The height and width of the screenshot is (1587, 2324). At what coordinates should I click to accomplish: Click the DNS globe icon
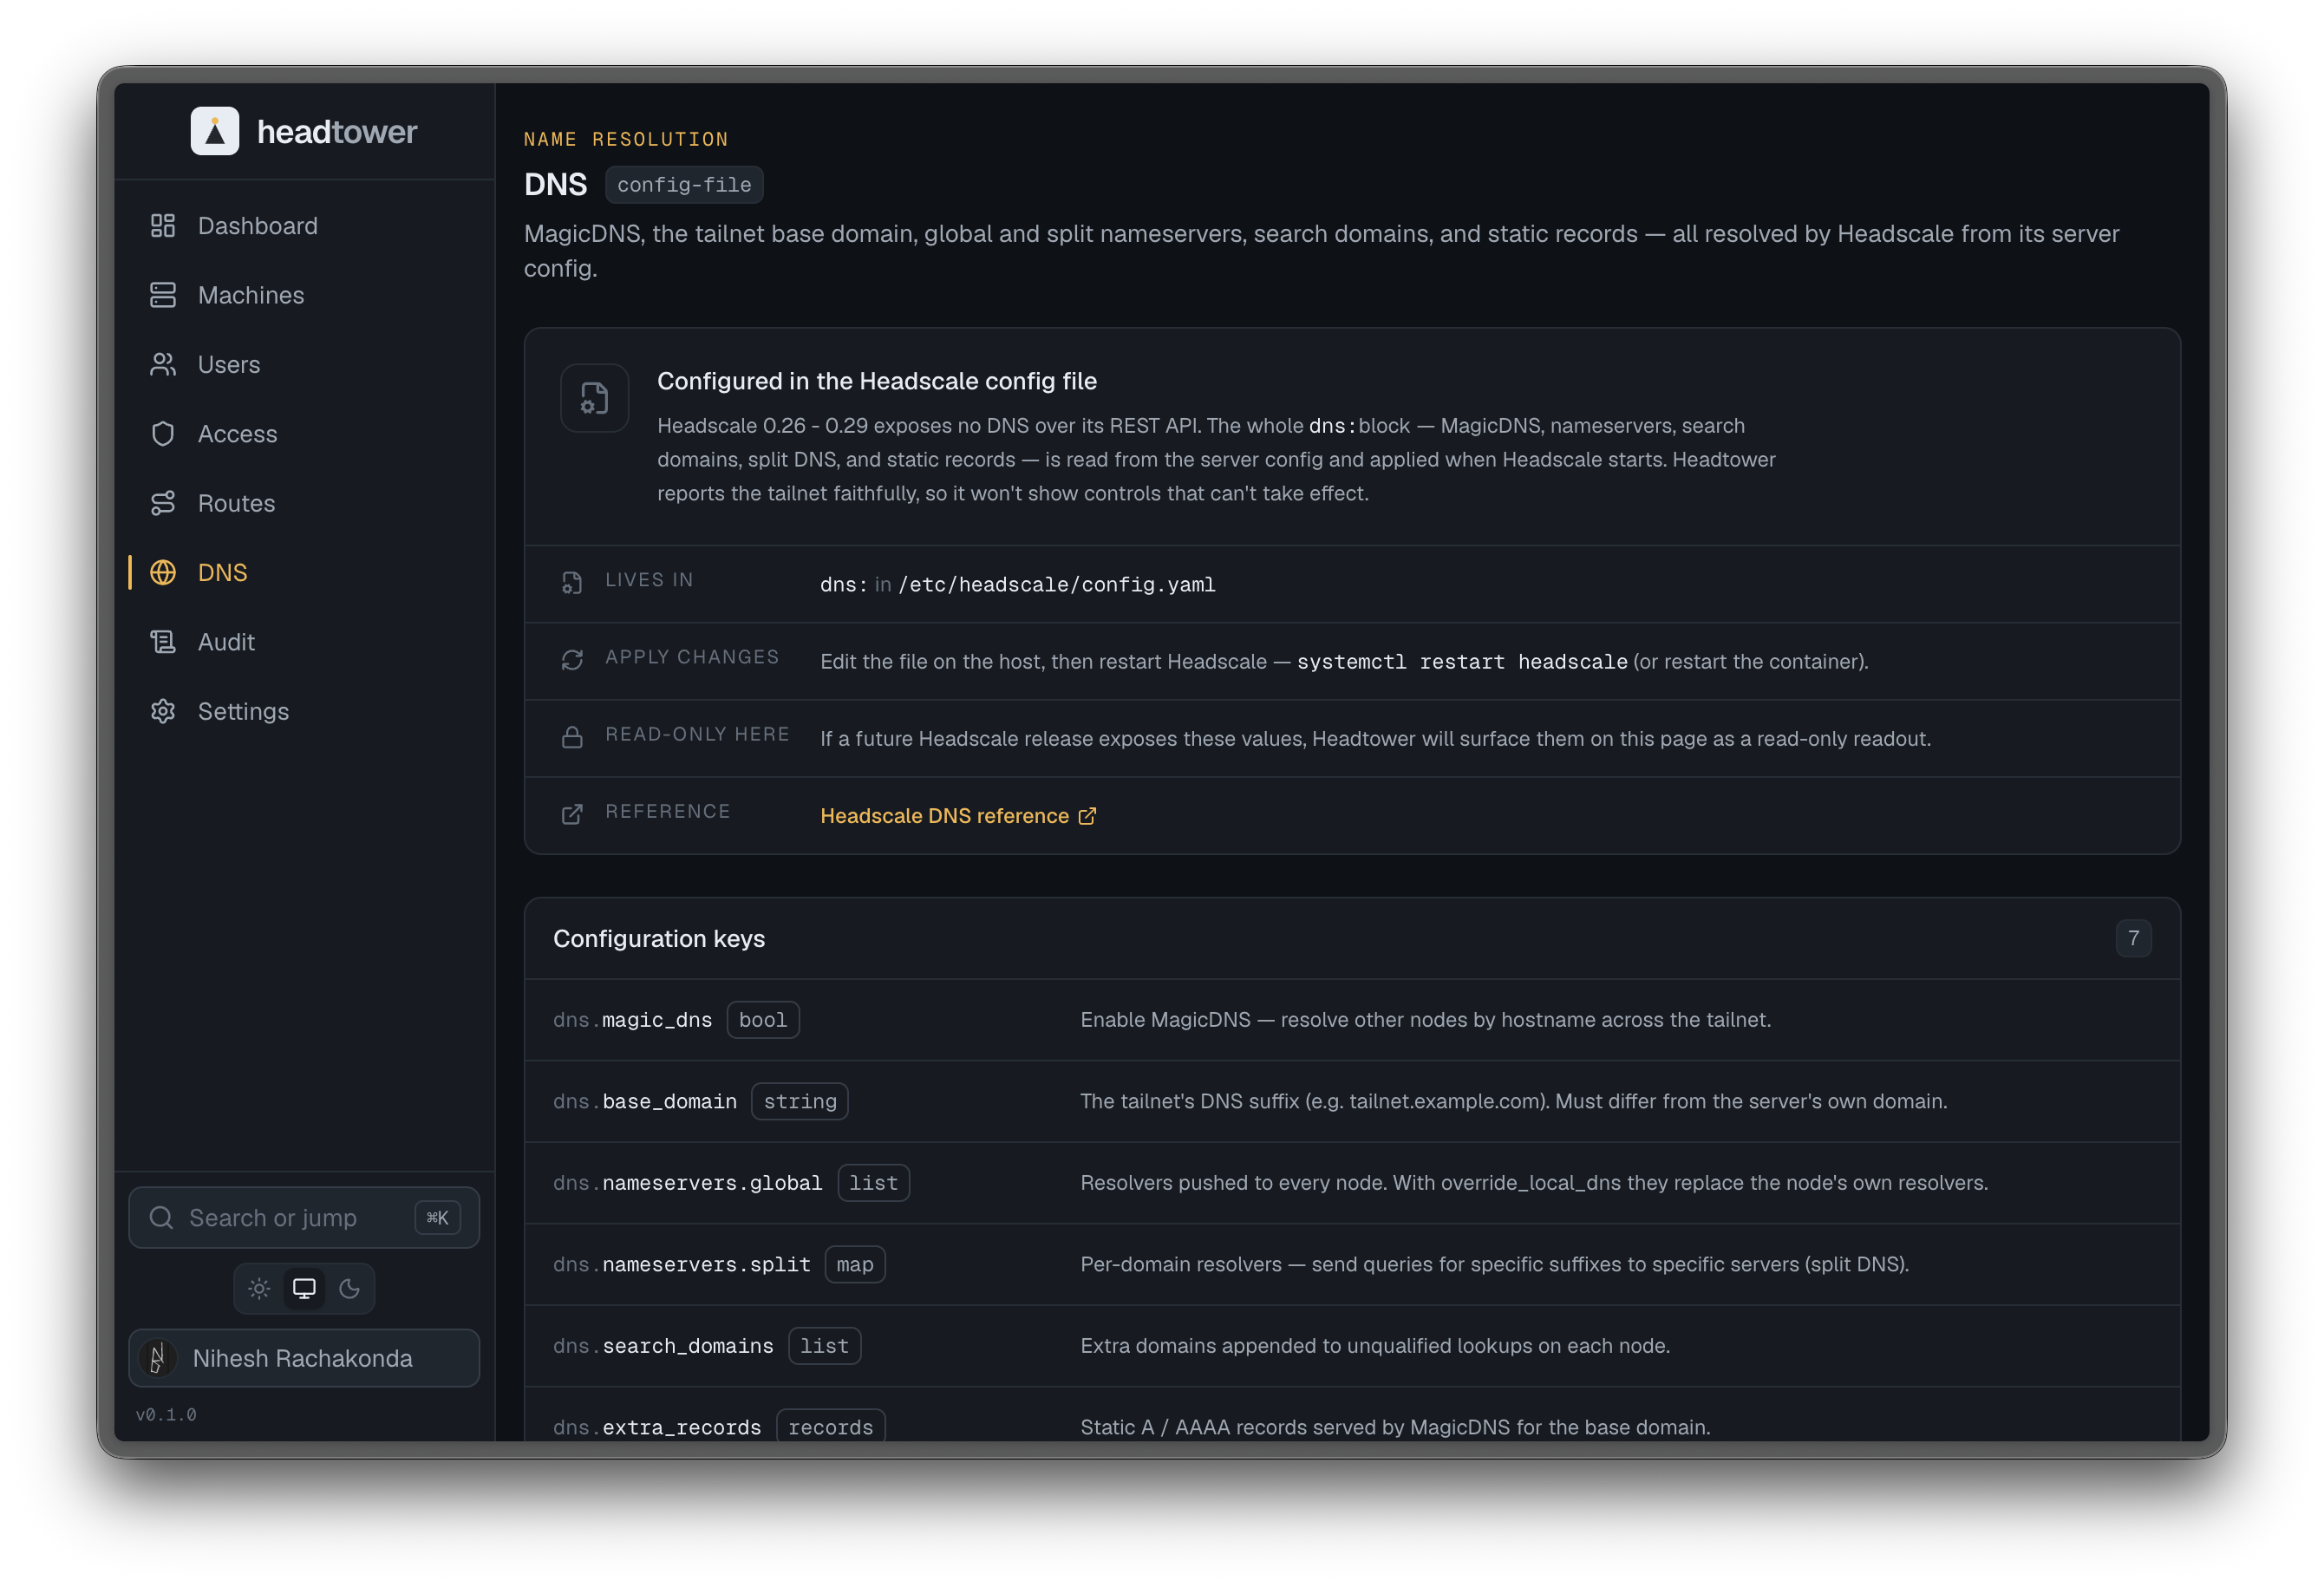coord(163,573)
